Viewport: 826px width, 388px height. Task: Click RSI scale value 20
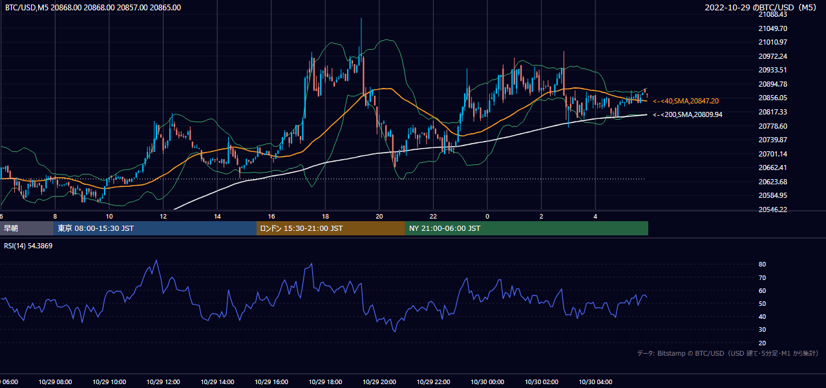(x=763, y=343)
